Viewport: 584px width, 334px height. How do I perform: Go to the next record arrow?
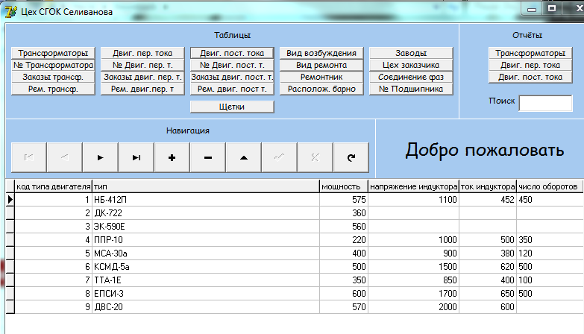pyautogui.click(x=100, y=157)
